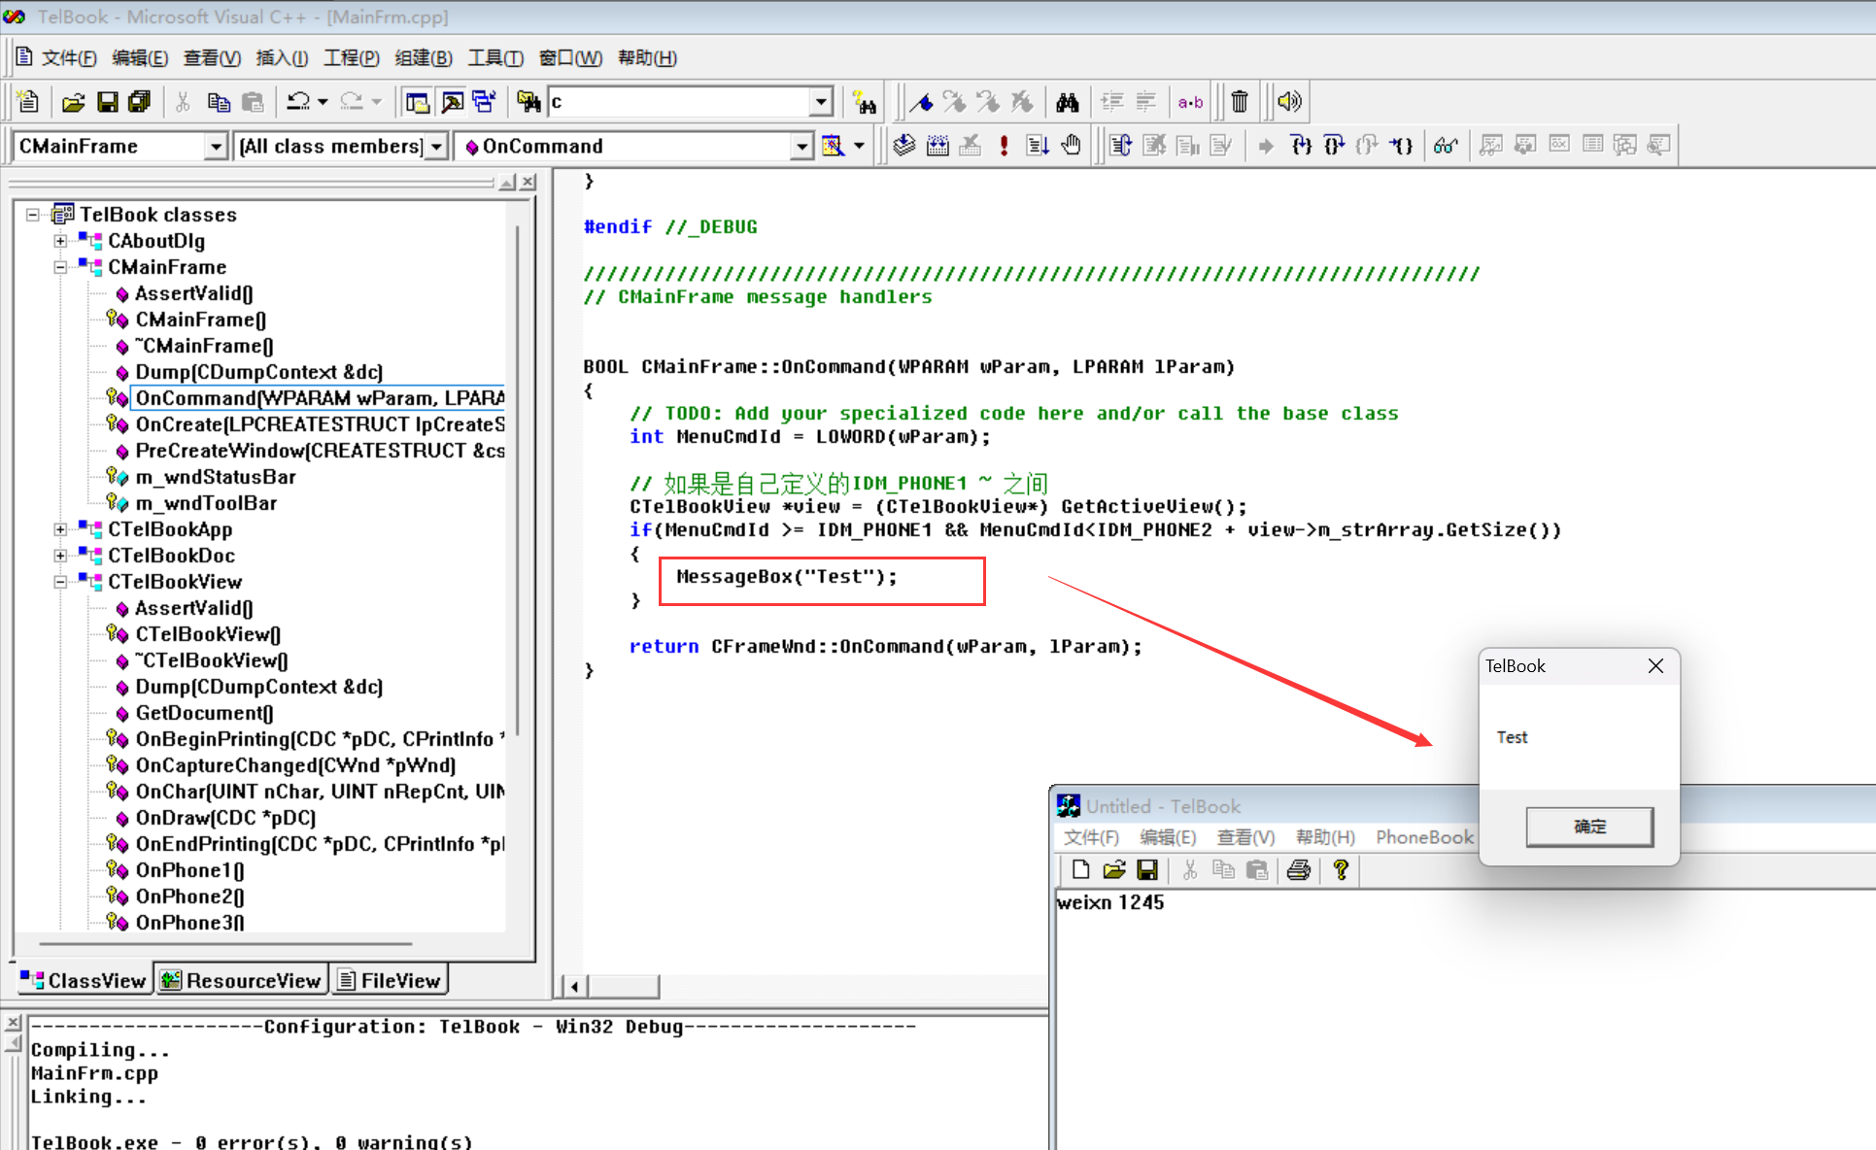The height and width of the screenshot is (1150, 1876).
Task: Select m_wndStatusBar member in tree
Action: [x=216, y=477]
